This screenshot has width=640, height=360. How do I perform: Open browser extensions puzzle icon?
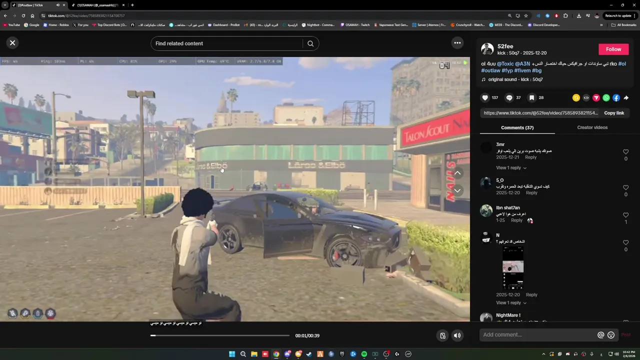point(565,15)
